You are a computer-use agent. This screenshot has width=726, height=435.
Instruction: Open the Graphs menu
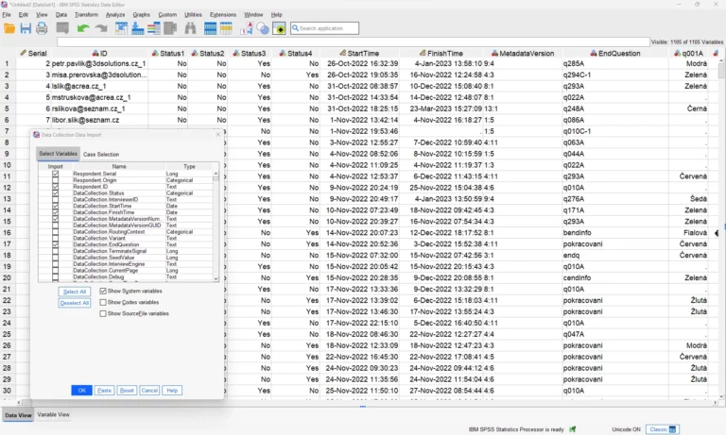pos(141,15)
